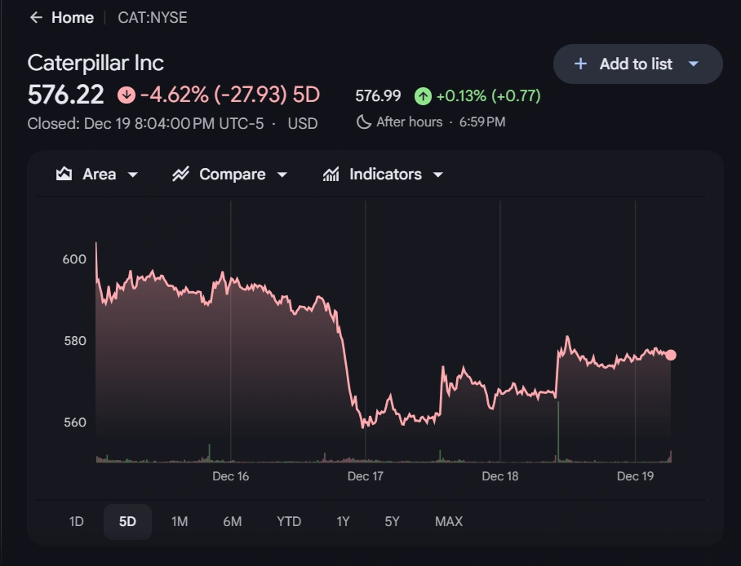This screenshot has height=566, width=741.
Task: Select the CAT:NYSE ticker label
Action: click(153, 17)
